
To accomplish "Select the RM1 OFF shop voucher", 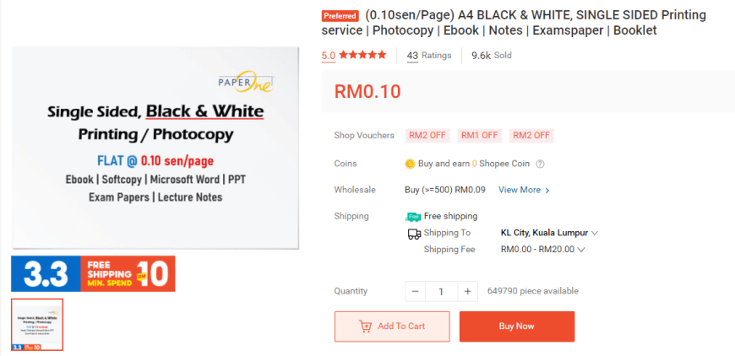I will pyautogui.click(x=479, y=135).
